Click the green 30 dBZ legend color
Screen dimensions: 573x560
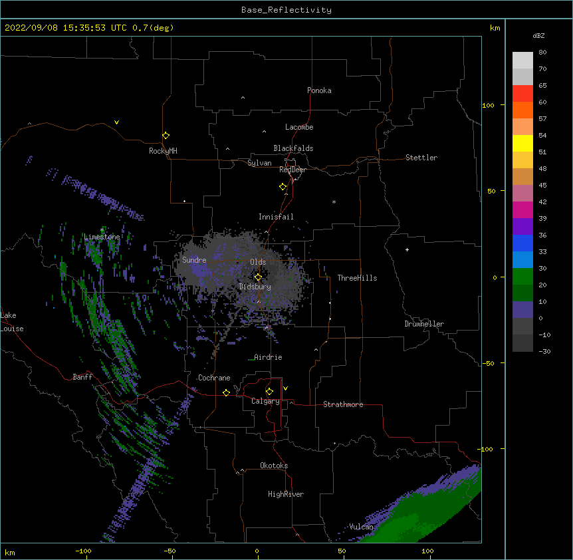click(522, 277)
